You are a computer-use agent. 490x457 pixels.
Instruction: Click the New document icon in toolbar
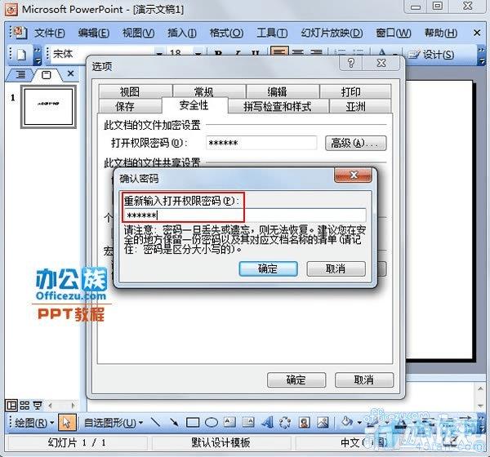pyautogui.click(x=21, y=55)
